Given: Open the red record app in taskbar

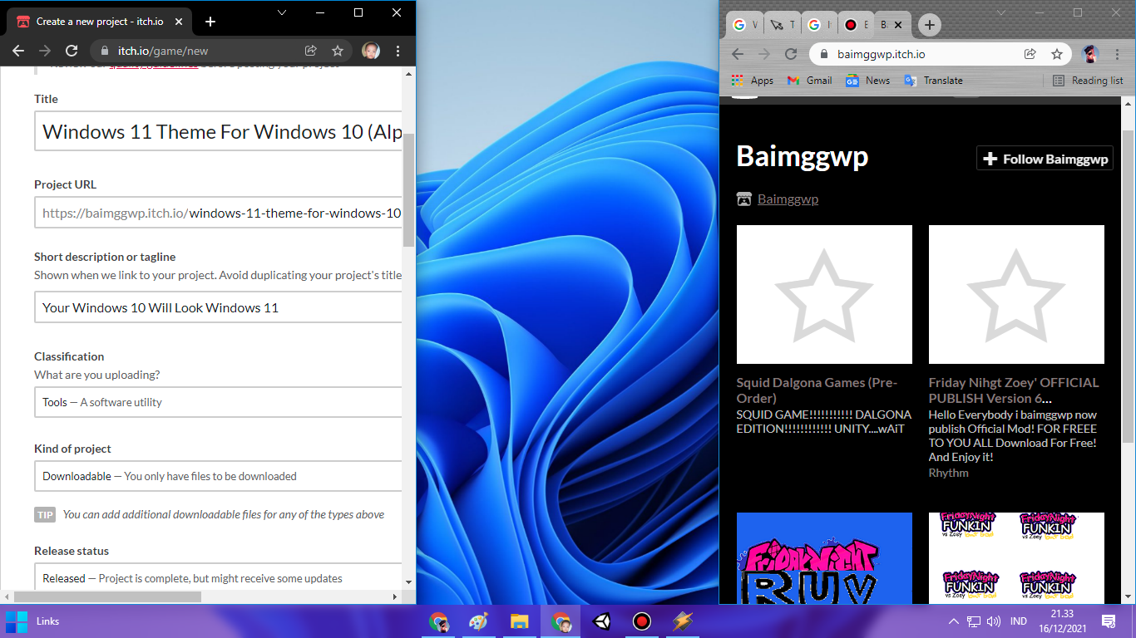Looking at the screenshot, I should pyautogui.click(x=641, y=621).
